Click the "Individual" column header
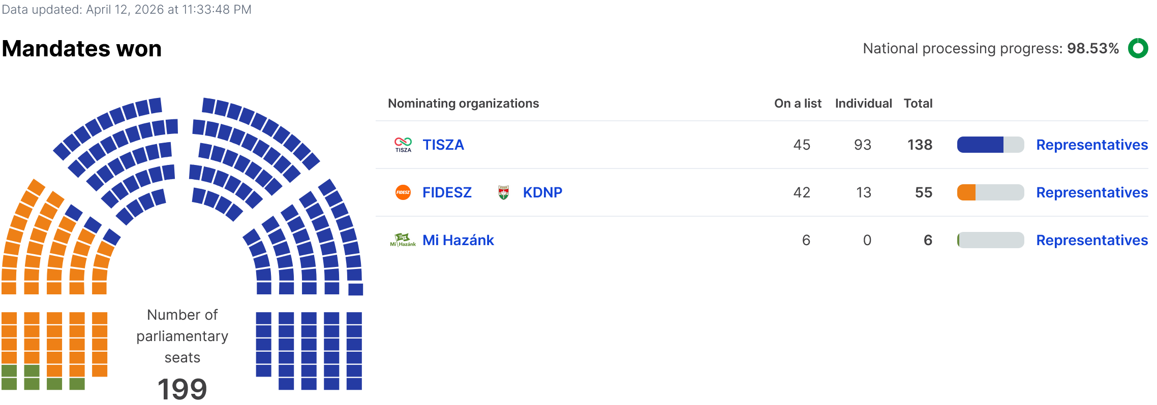The width and height of the screenshot is (1157, 405). pos(863,104)
